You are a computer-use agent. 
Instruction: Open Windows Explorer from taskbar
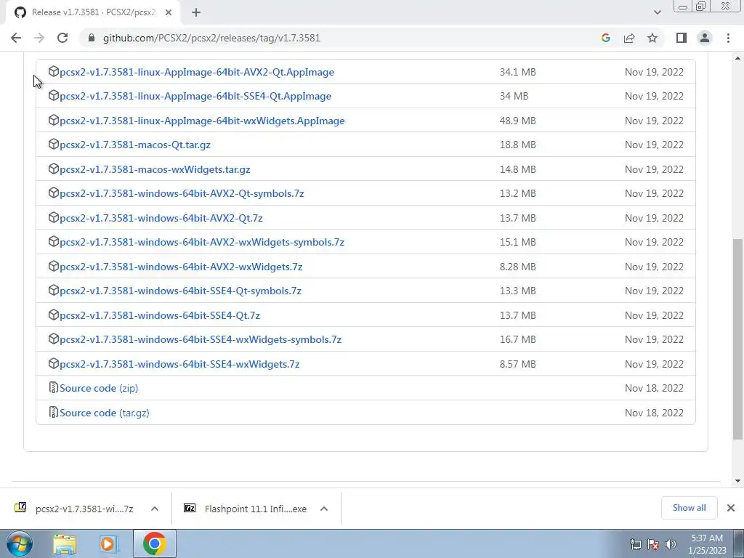coord(65,544)
